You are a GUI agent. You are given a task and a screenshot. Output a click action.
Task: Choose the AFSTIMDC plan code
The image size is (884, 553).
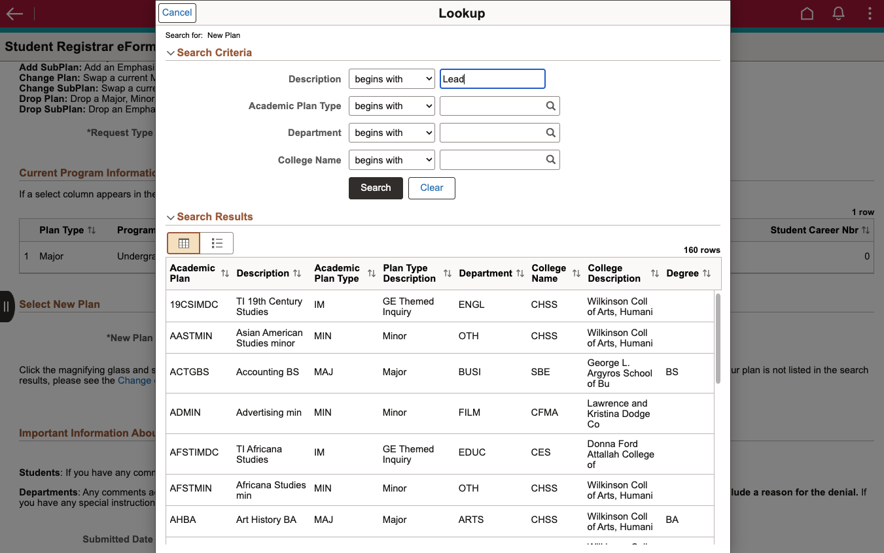[194, 452]
